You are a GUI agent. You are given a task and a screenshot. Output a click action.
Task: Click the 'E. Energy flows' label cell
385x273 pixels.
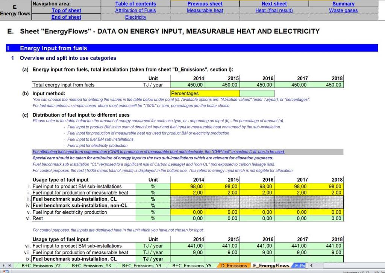[15, 10]
